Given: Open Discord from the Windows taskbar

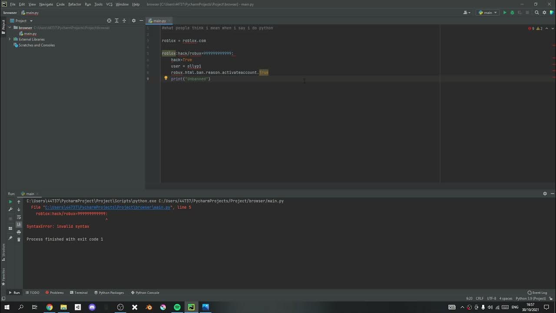Looking at the screenshot, I should 92,307.
